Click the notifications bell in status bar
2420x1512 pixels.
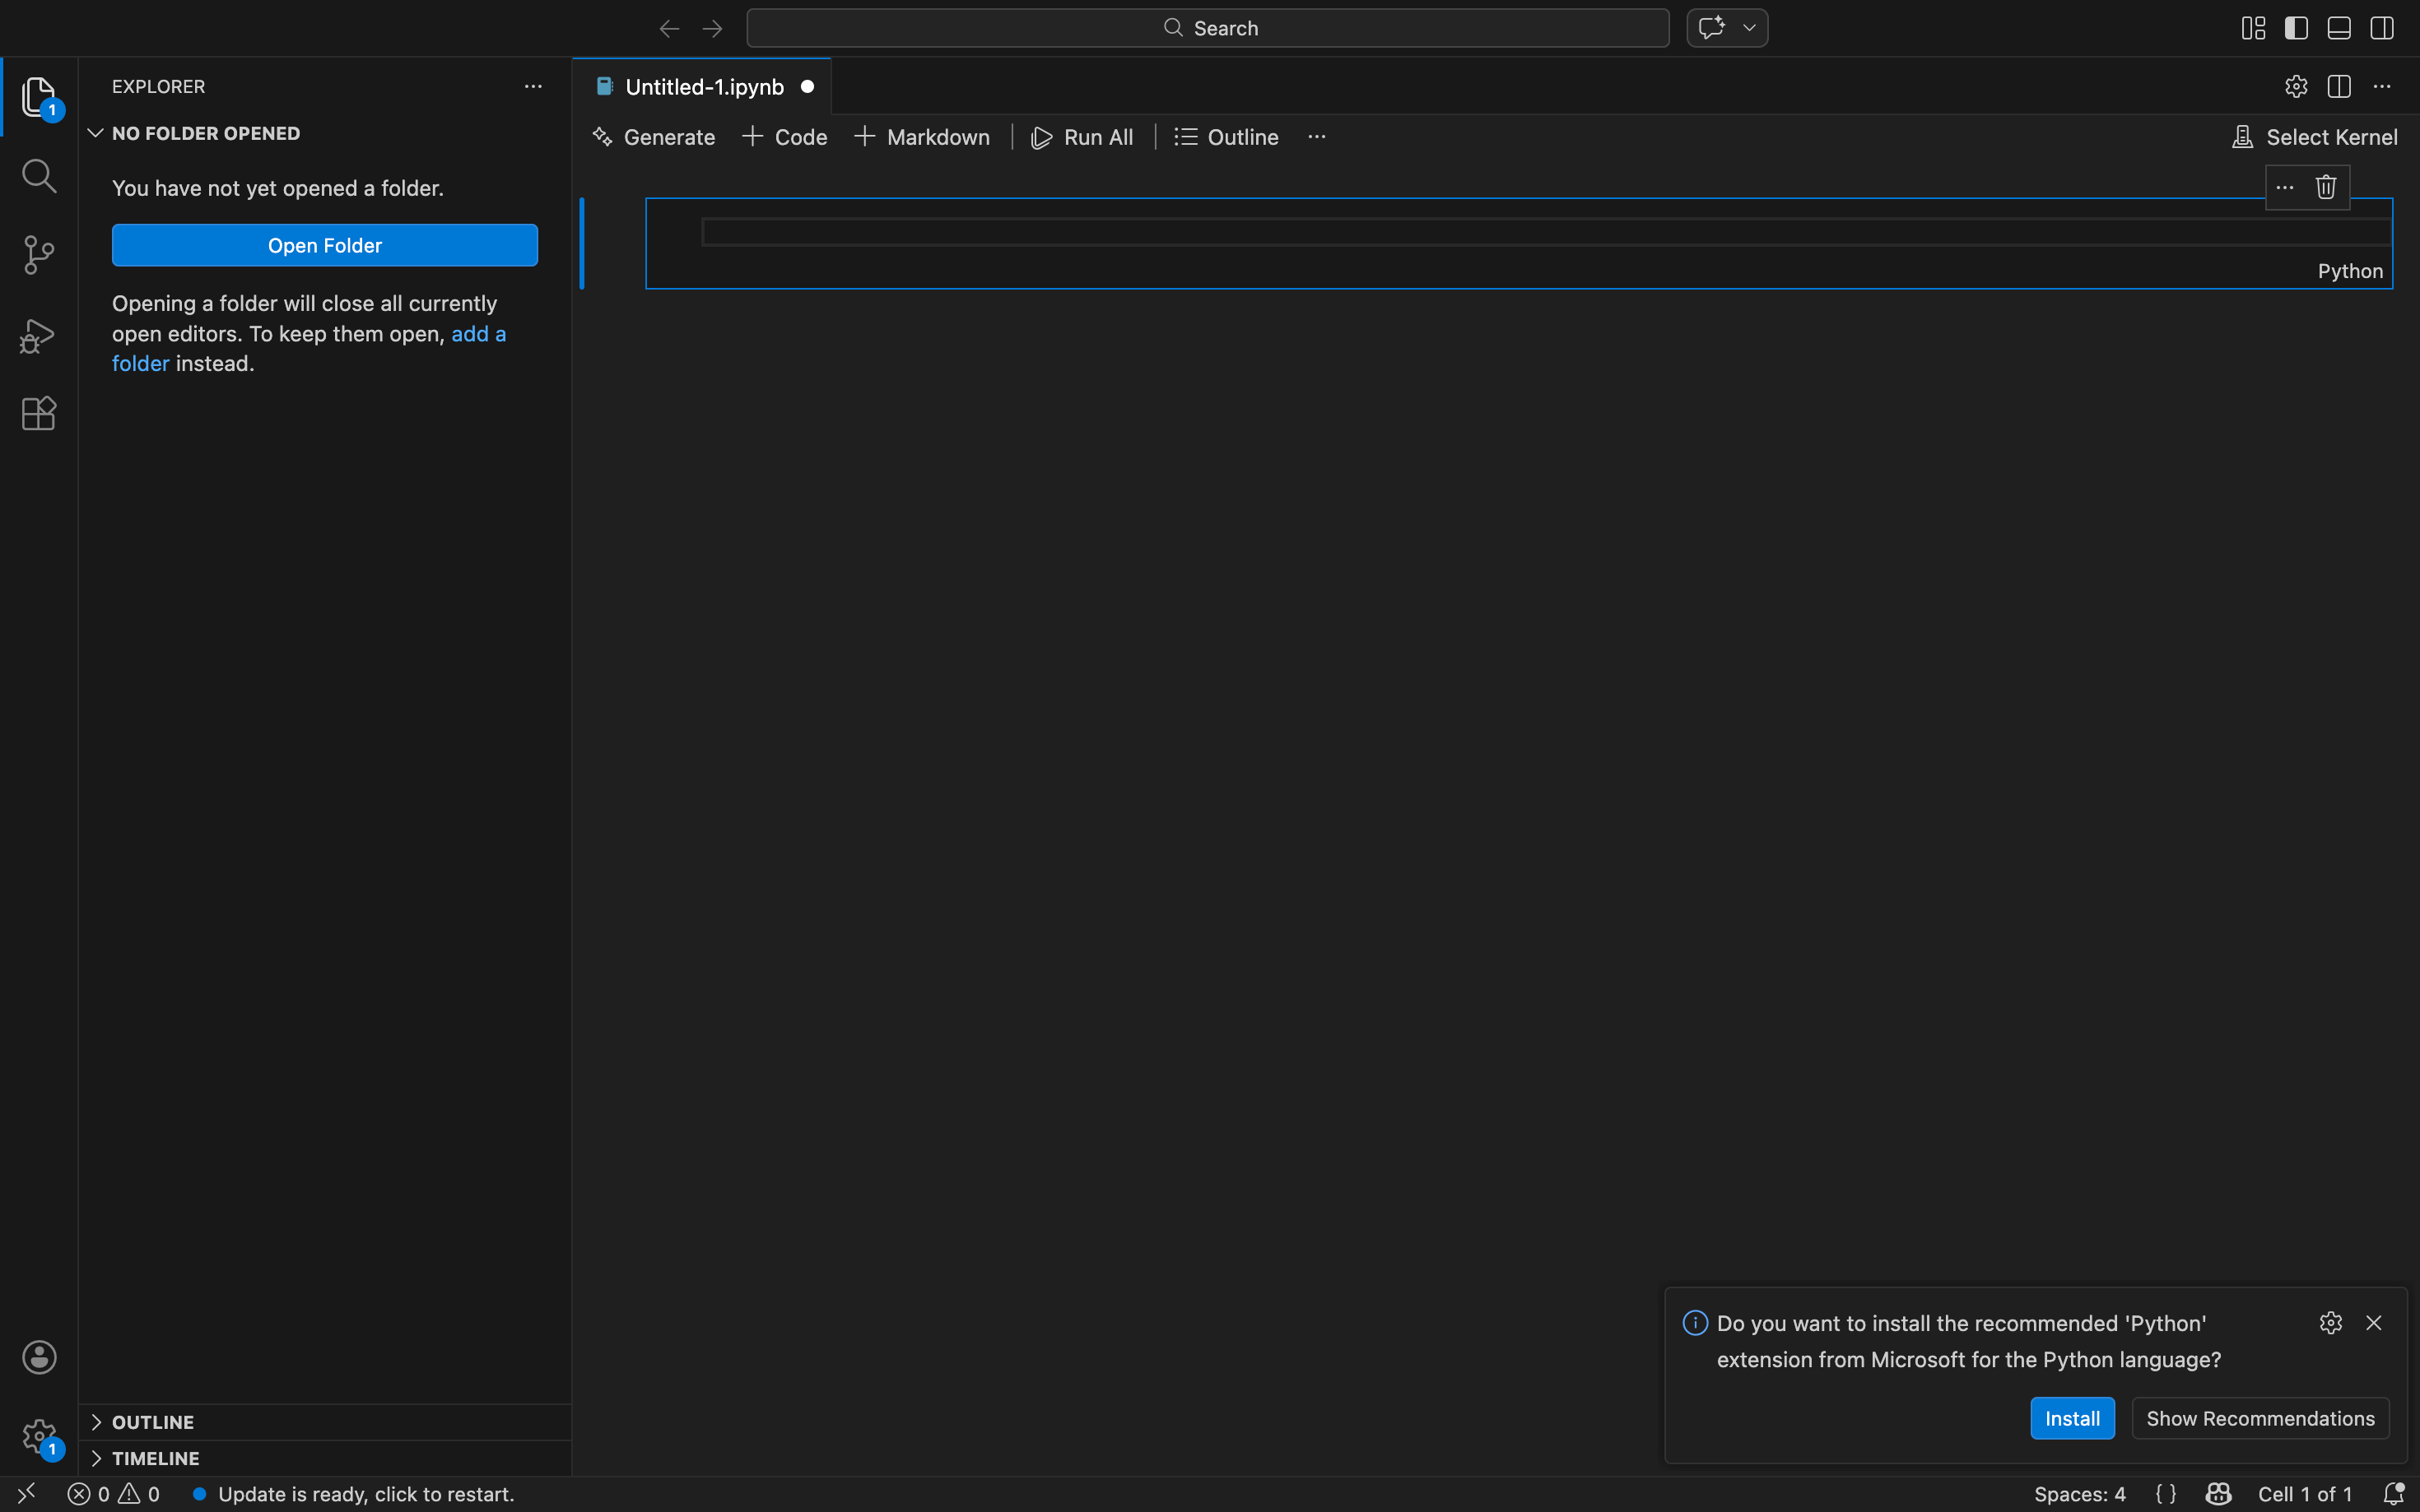click(2393, 1494)
